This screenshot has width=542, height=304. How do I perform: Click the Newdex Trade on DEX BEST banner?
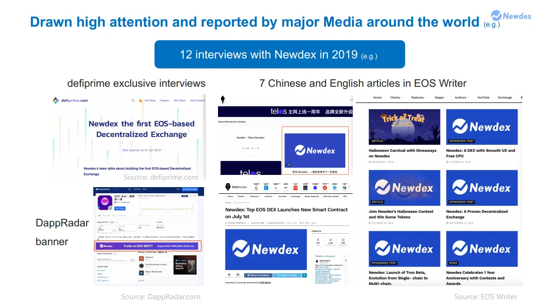point(147,246)
